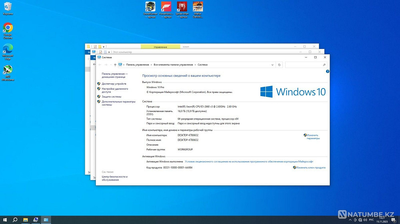Select the MSI Afterburner desktop icon
Screen dimensions: 400x224
point(8,73)
